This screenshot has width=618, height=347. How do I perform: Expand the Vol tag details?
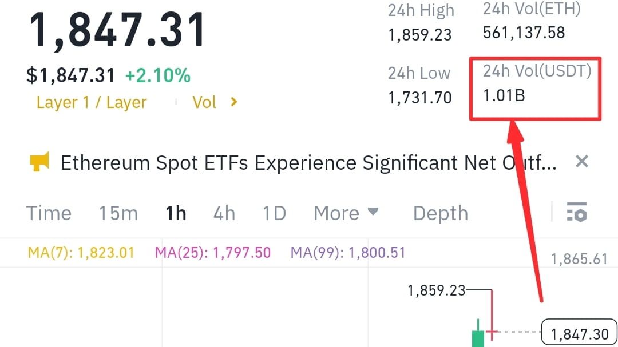coord(204,102)
